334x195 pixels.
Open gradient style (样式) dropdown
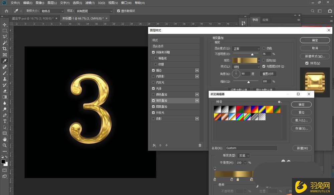pos(246,67)
